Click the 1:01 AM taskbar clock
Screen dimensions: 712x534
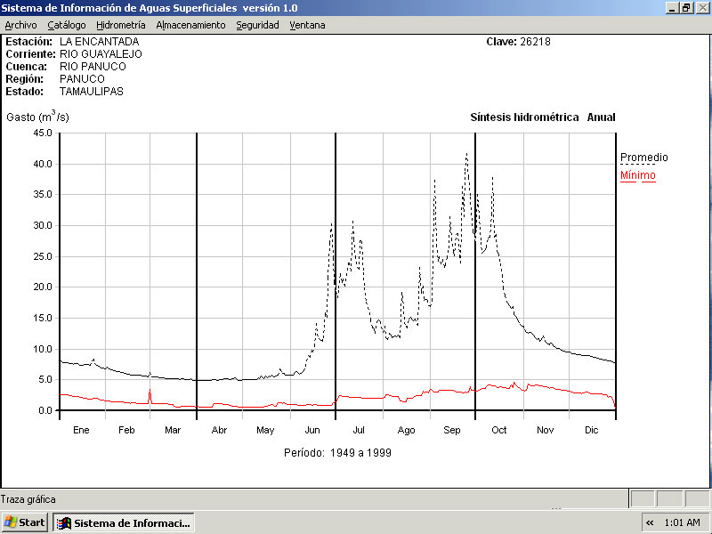pos(683,522)
